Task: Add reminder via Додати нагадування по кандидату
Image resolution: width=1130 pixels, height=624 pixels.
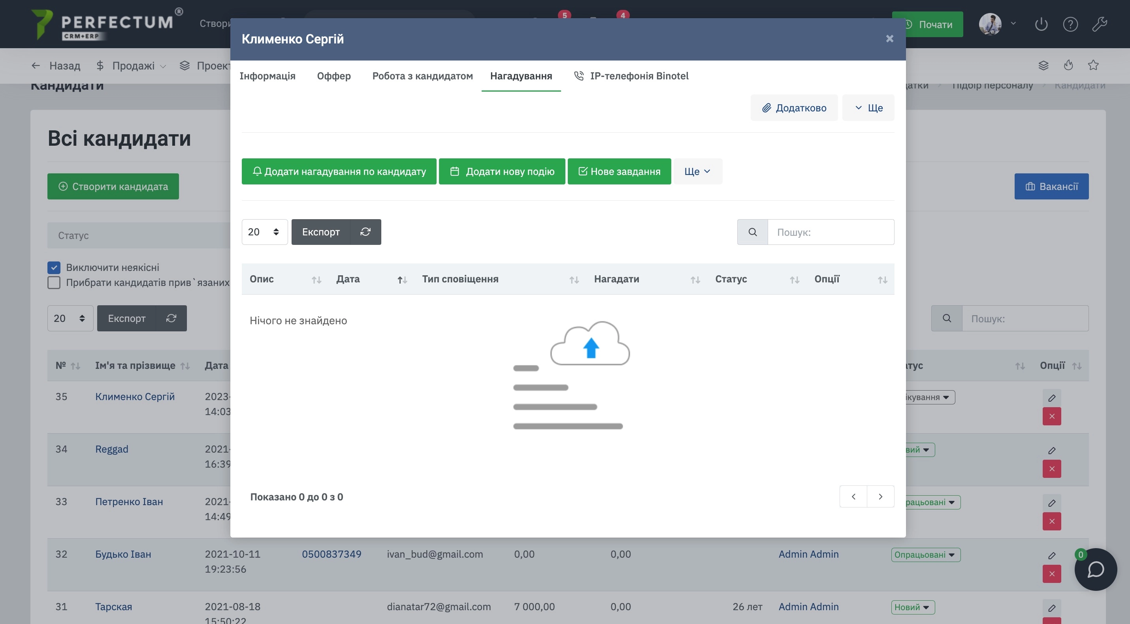Action: click(339, 171)
